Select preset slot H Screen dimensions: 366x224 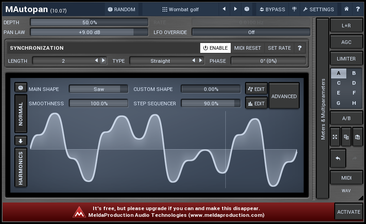coord(354,103)
